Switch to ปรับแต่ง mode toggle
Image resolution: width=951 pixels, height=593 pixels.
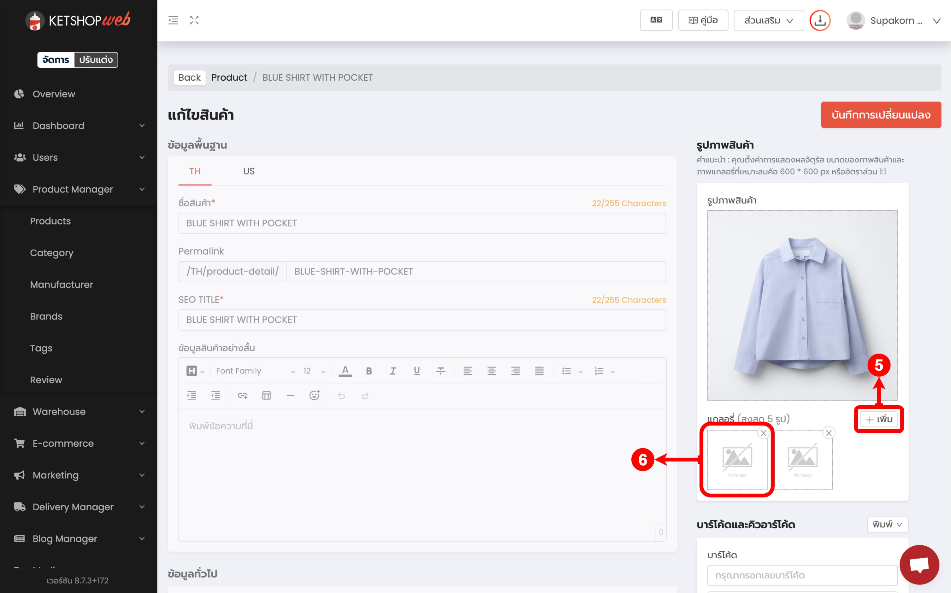96,60
